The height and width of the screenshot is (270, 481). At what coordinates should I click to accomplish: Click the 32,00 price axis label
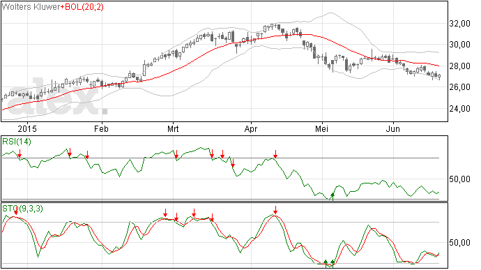[459, 24]
